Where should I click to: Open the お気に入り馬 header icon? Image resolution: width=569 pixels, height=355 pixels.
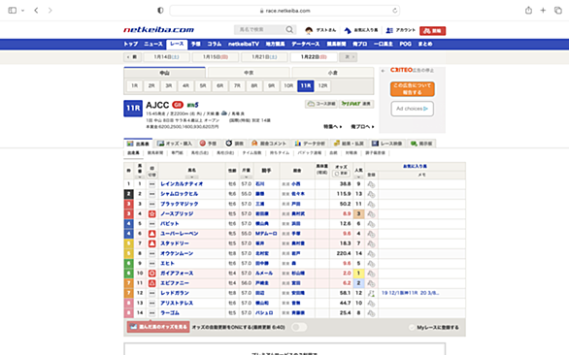(348, 30)
